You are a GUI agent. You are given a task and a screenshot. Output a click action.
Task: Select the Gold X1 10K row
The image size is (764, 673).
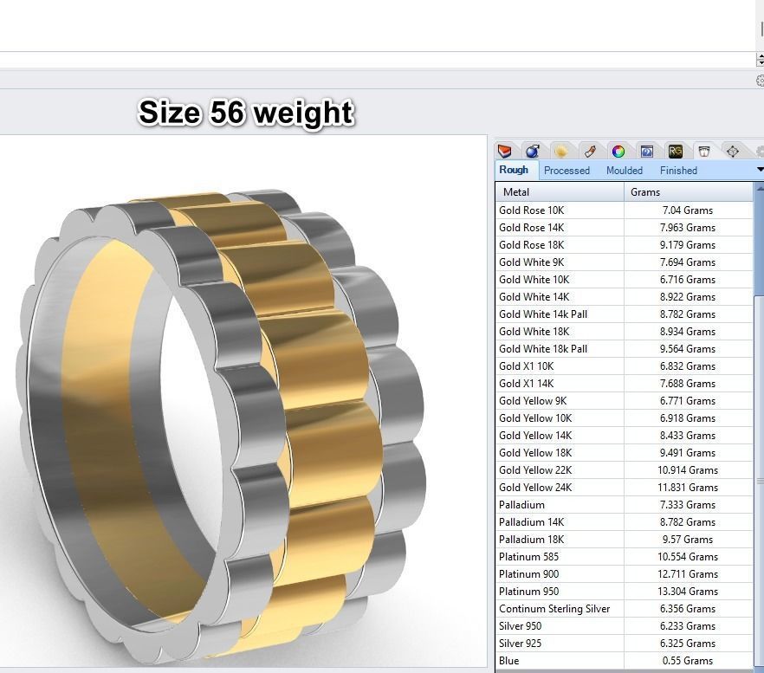(625, 366)
